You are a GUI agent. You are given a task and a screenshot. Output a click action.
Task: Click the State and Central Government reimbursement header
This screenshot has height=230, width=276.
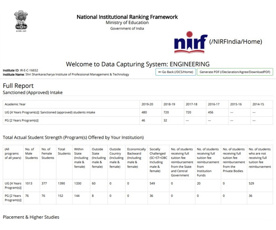(x=182, y=162)
